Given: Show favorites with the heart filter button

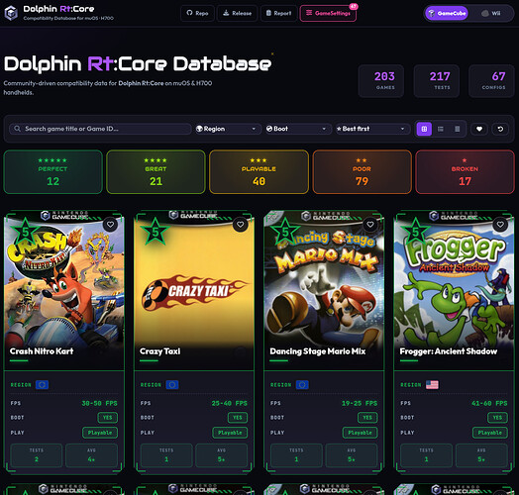Looking at the screenshot, I should click(479, 129).
